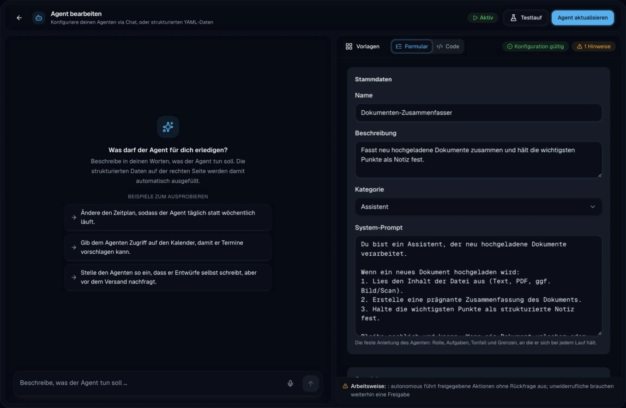This screenshot has width=626, height=408.
Task: Click into the System-Prompt text area
Action: click(x=478, y=286)
